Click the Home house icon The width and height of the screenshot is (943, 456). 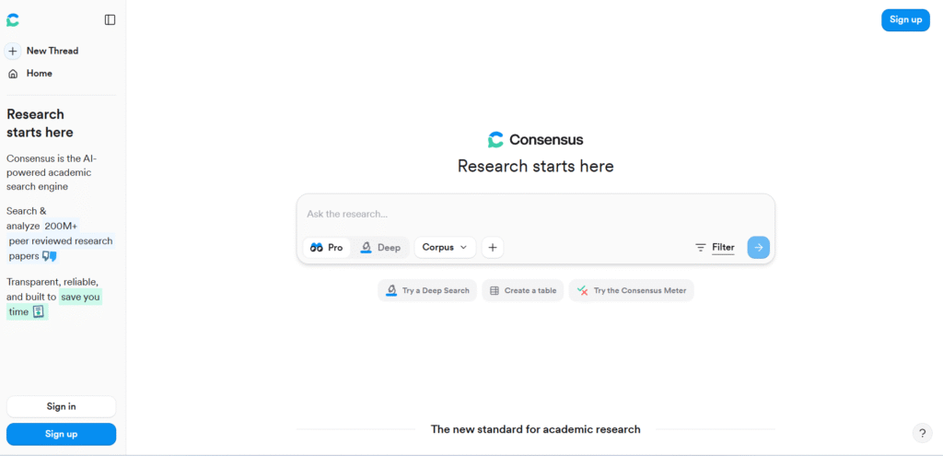pyautogui.click(x=13, y=74)
